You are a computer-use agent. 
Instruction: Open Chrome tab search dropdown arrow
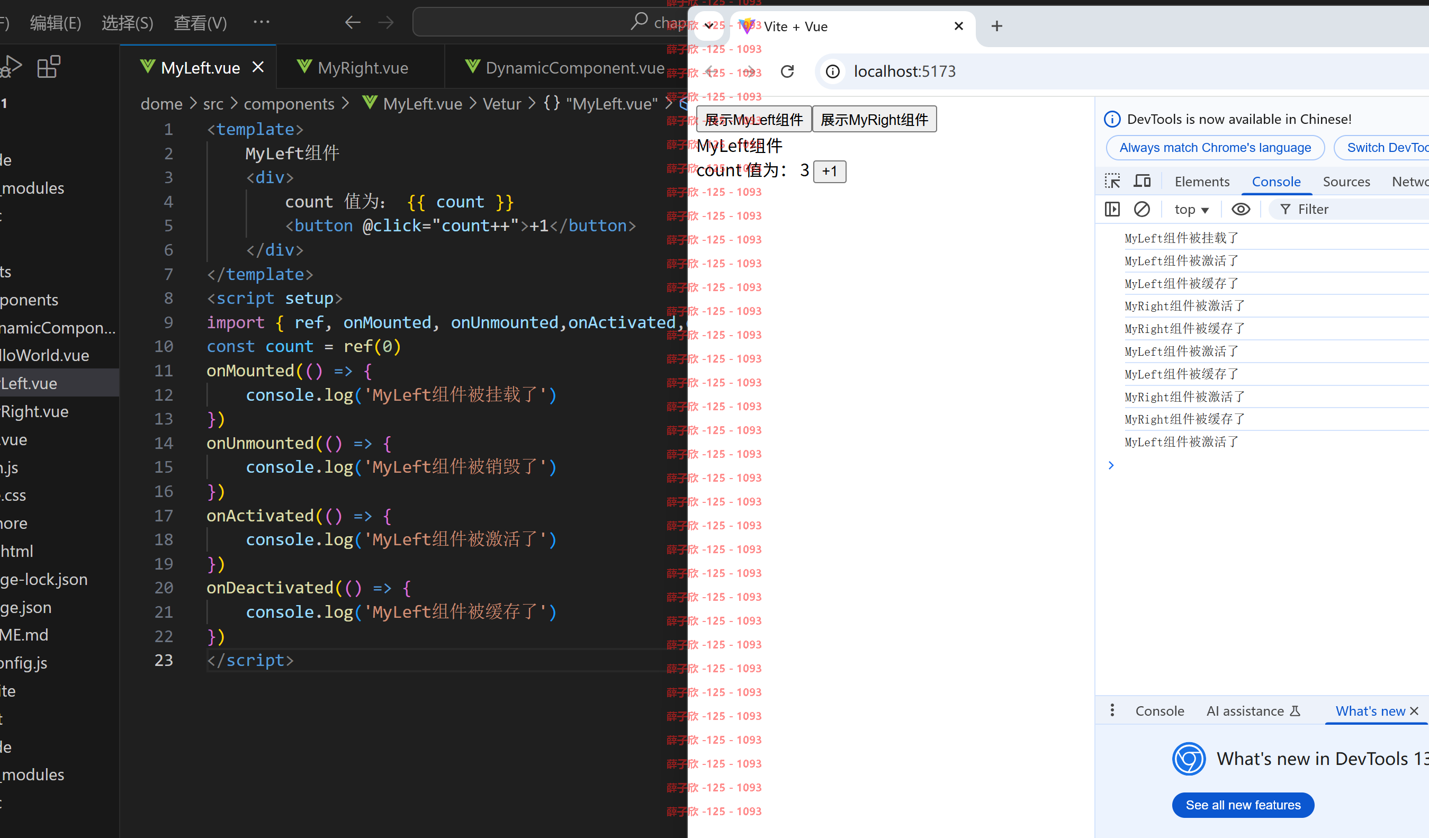click(709, 26)
